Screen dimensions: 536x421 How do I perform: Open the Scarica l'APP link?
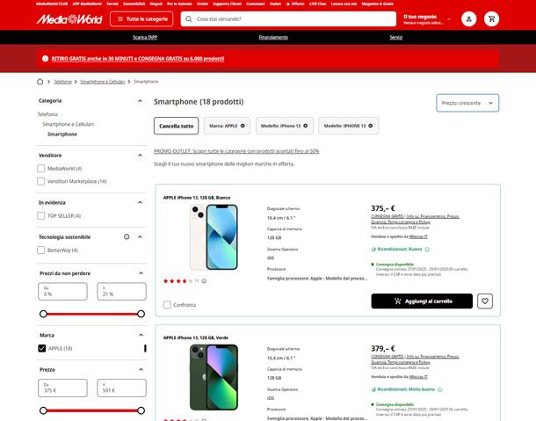145,37
